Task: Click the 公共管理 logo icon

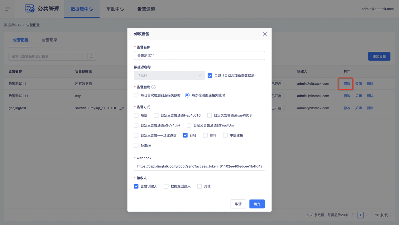Action: tap(30, 9)
